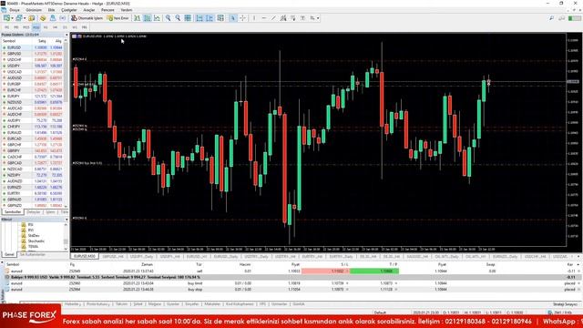Screen dimensions: 583x328
Task: Switch to the Semboller tab
Action: click(x=13, y=212)
